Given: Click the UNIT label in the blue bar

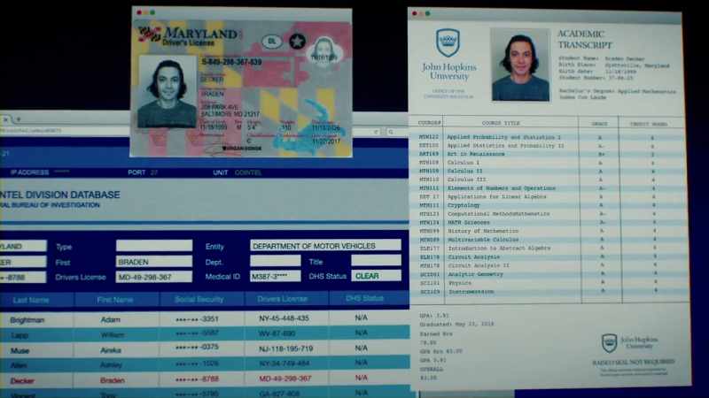Looking at the screenshot, I should coord(220,172).
